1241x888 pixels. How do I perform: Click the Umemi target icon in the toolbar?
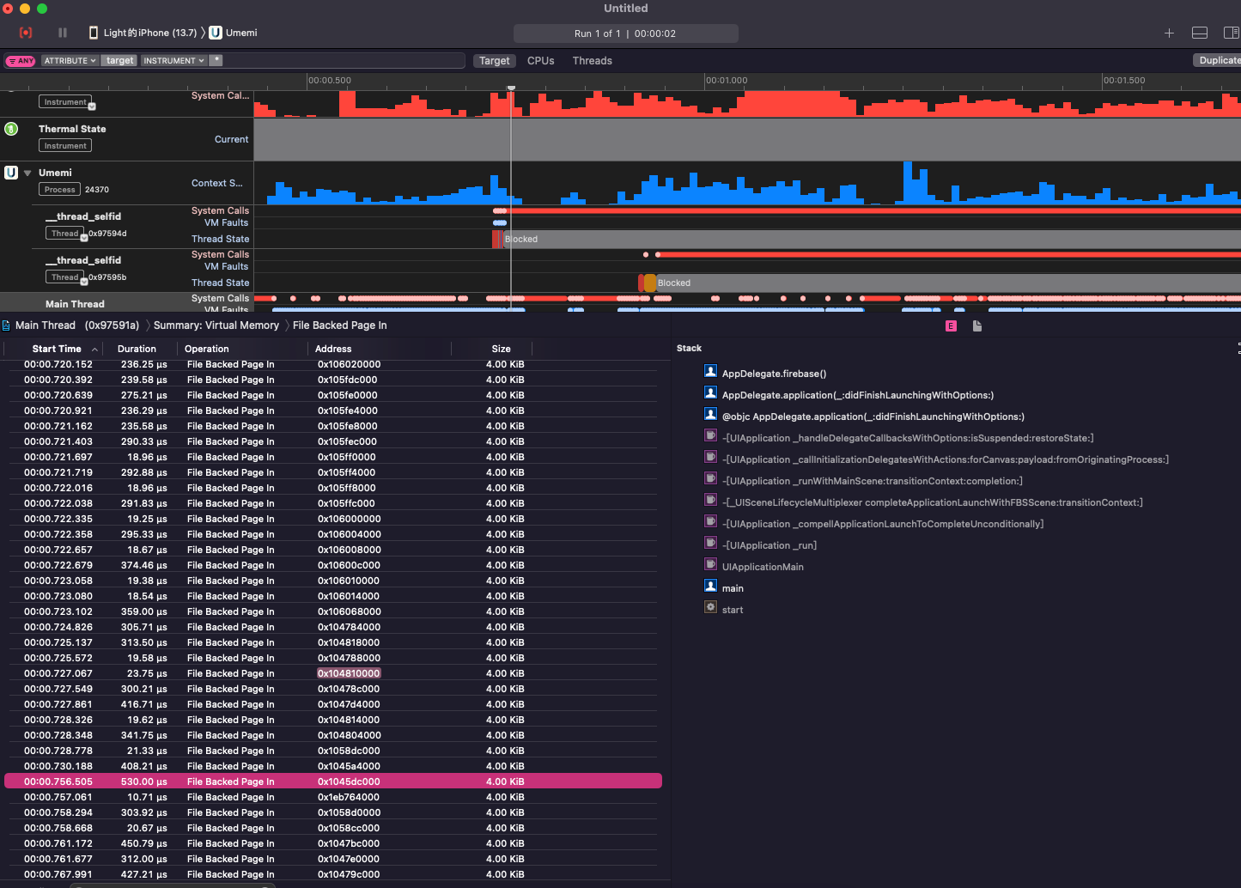coord(216,33)
